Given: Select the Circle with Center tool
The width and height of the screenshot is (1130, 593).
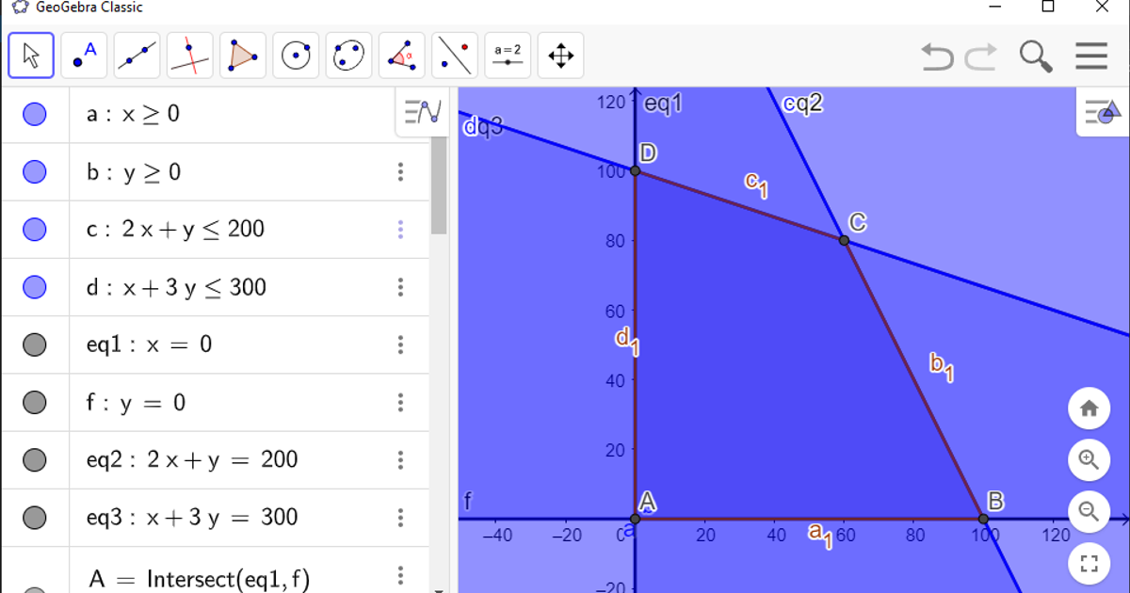Looking at the screenshot, I should (x=296, y=55).
